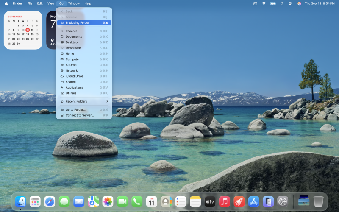Click date 11 in calendar widget
This screenshot has height=212, width=339.
coord(28,30)
